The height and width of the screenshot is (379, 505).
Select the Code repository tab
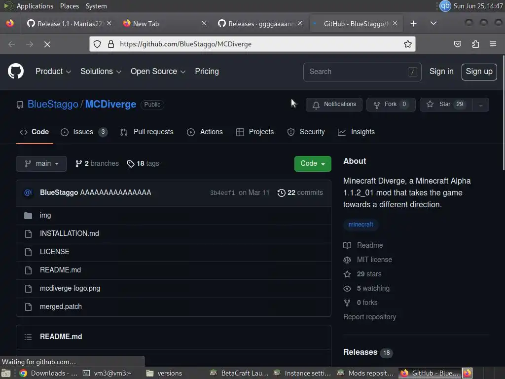(35, 132)
